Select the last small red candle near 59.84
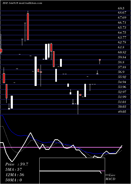 100,60
